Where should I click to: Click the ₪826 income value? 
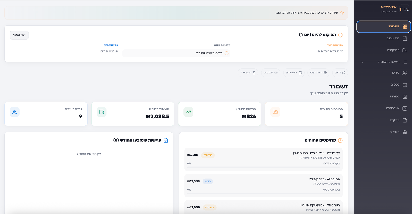(x=249, y=117)
